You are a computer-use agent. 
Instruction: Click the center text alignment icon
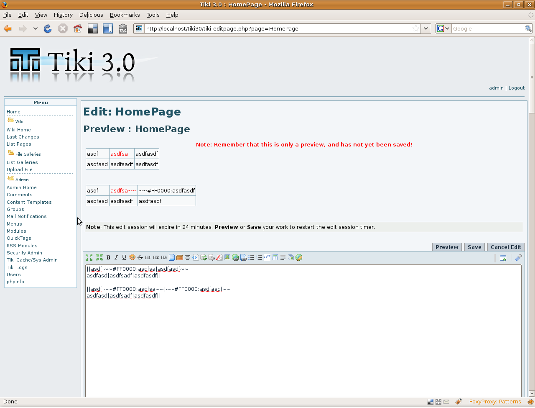pyautogui.click(x=188, y=258)
